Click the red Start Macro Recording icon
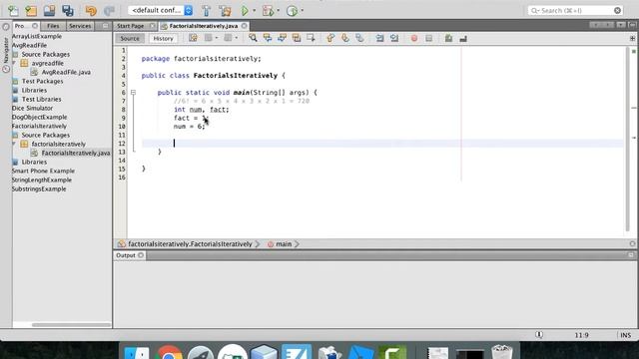This screenshot has width=639, height=359. click(414, 38)
